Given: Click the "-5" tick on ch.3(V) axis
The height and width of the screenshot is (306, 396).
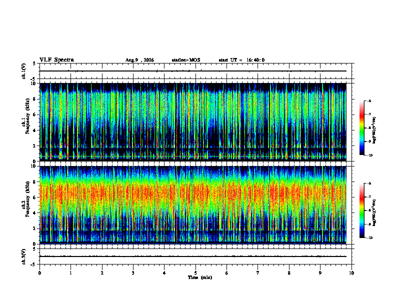Looking at the screenshot, I should coord(33,264).
